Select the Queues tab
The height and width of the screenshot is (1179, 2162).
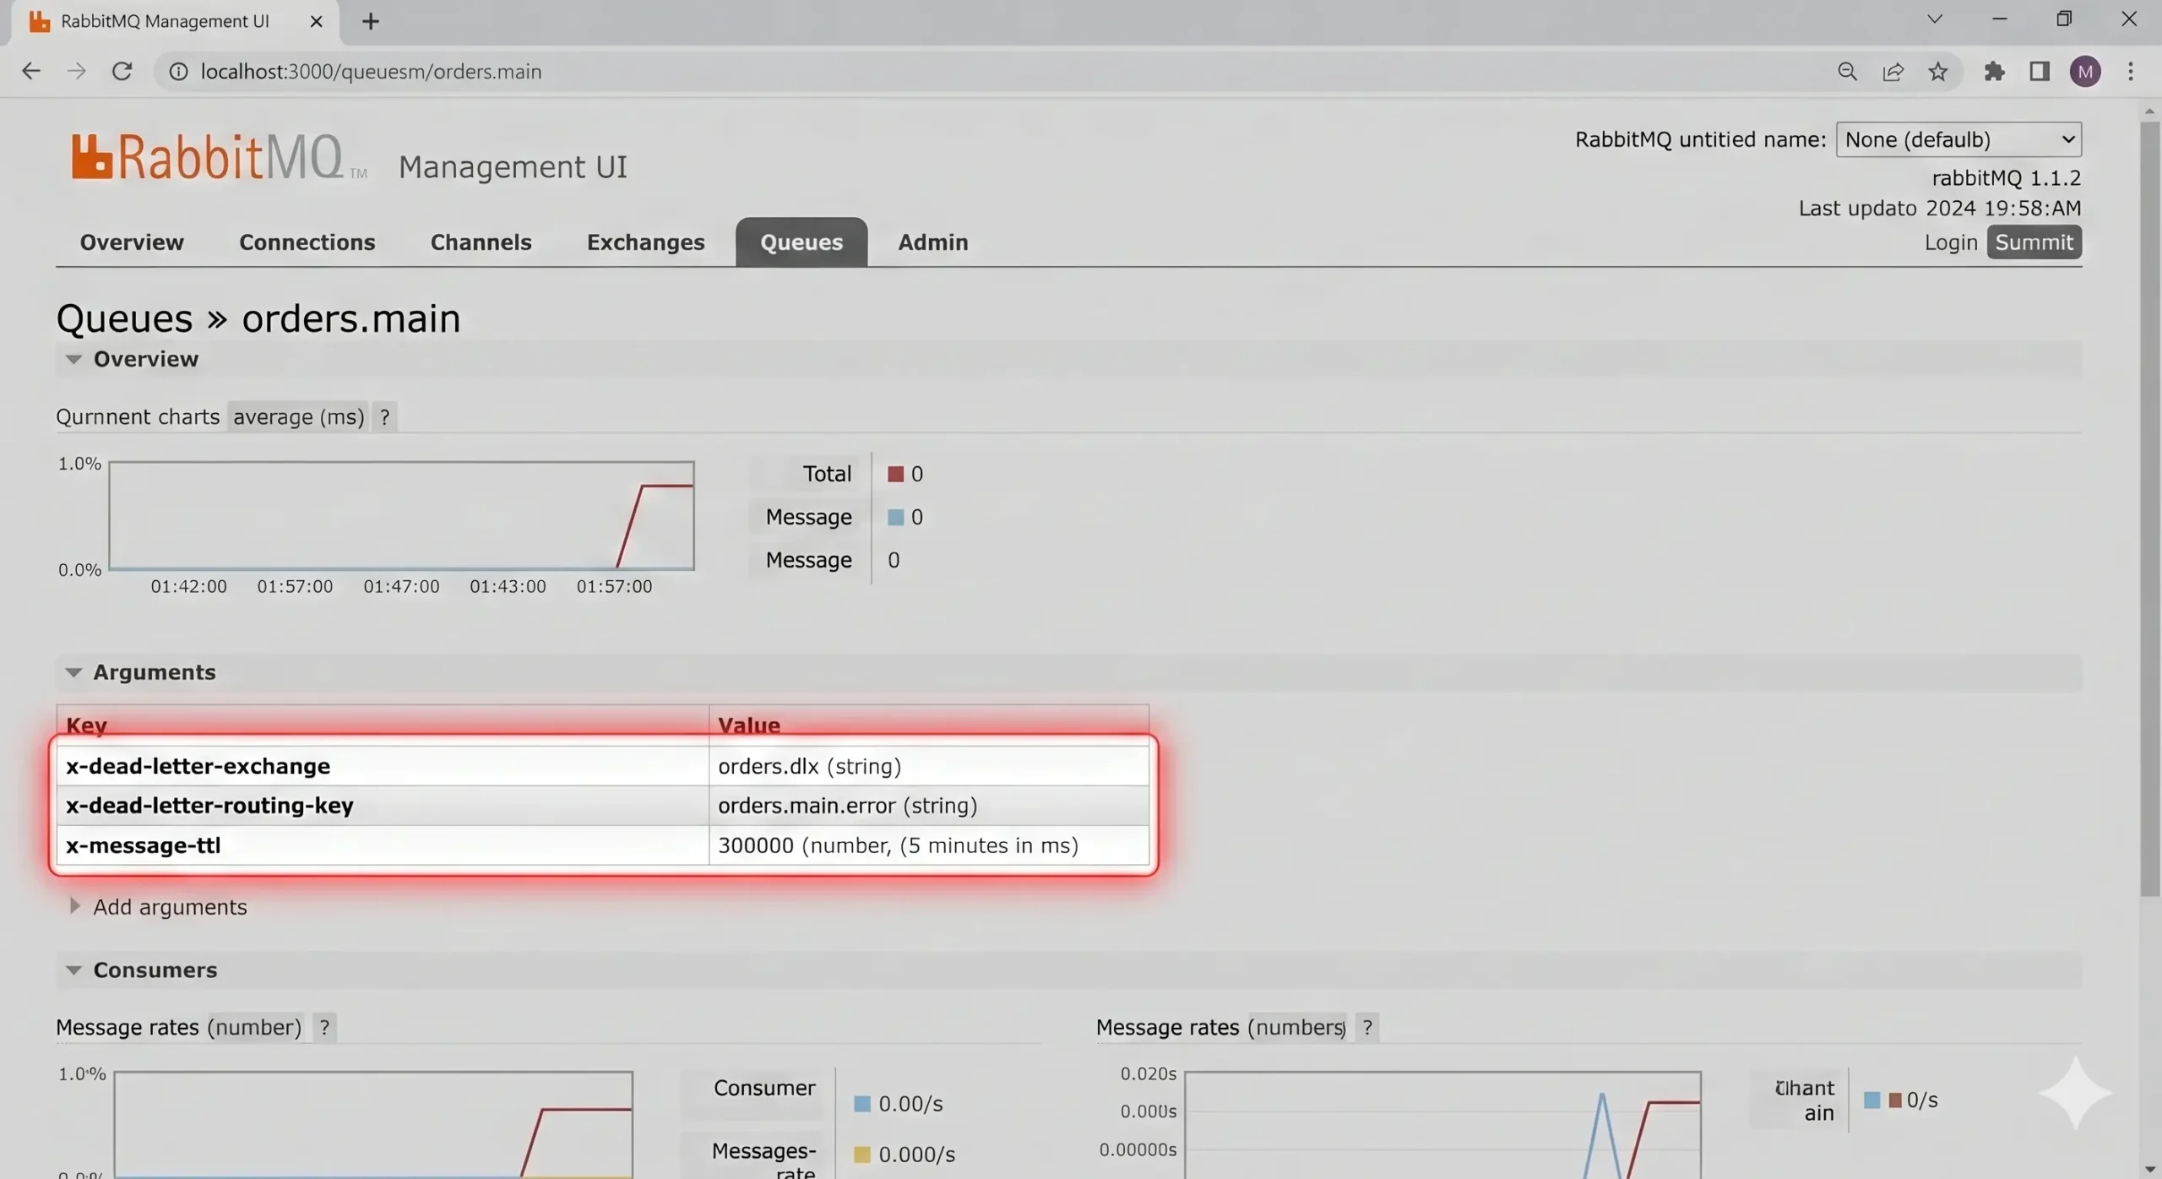click(801, 242)
